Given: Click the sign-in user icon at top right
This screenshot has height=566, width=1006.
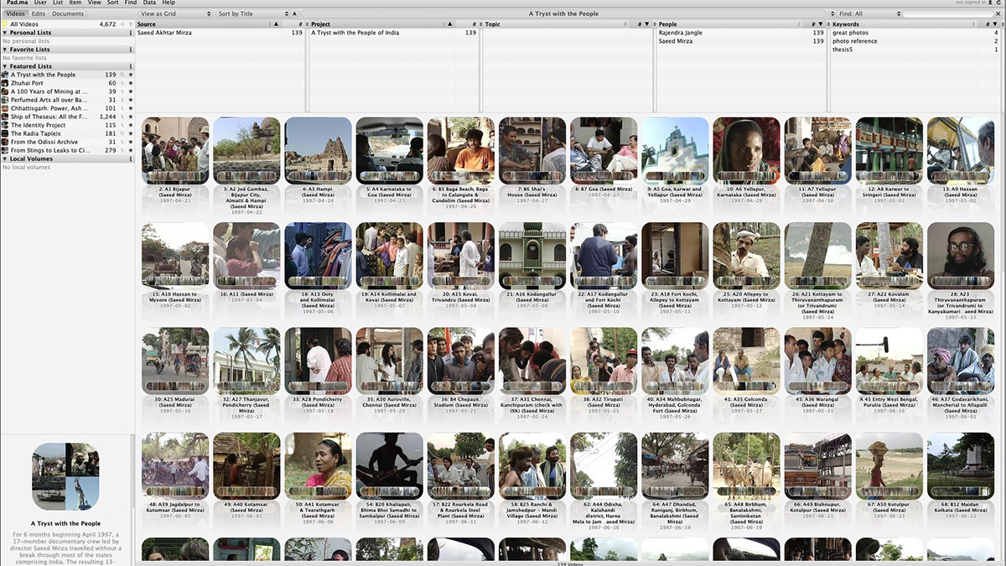Looking at the screenshot, I should pyautogui.click(x=992, y=3).
